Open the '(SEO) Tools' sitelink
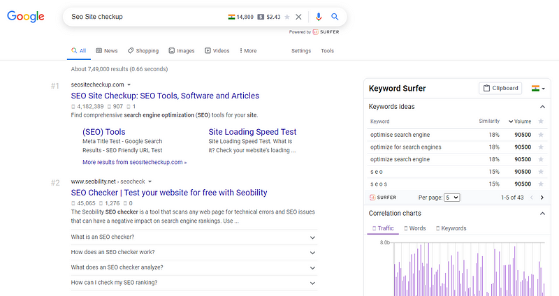Image resolution: width=559 pixels, height=296 pixels. pos(104,132)
